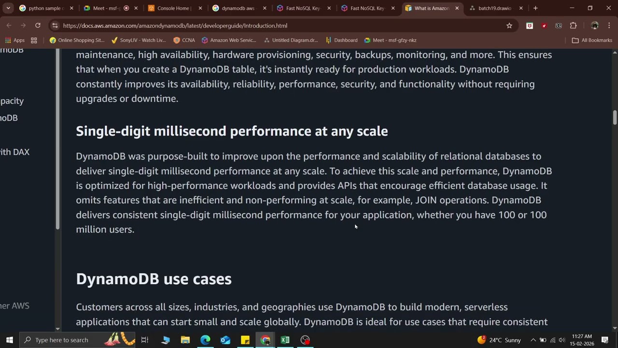Click the 'DynamoDB use cases' heading

(x=154, y=279)
